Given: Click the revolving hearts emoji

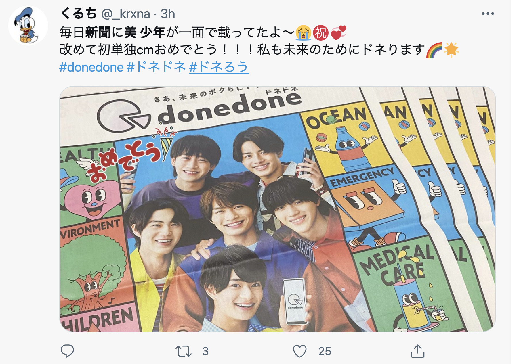Looking at the screenshot, I should point(338,32).
